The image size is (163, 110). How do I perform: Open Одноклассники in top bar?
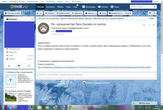pos(33,2)
